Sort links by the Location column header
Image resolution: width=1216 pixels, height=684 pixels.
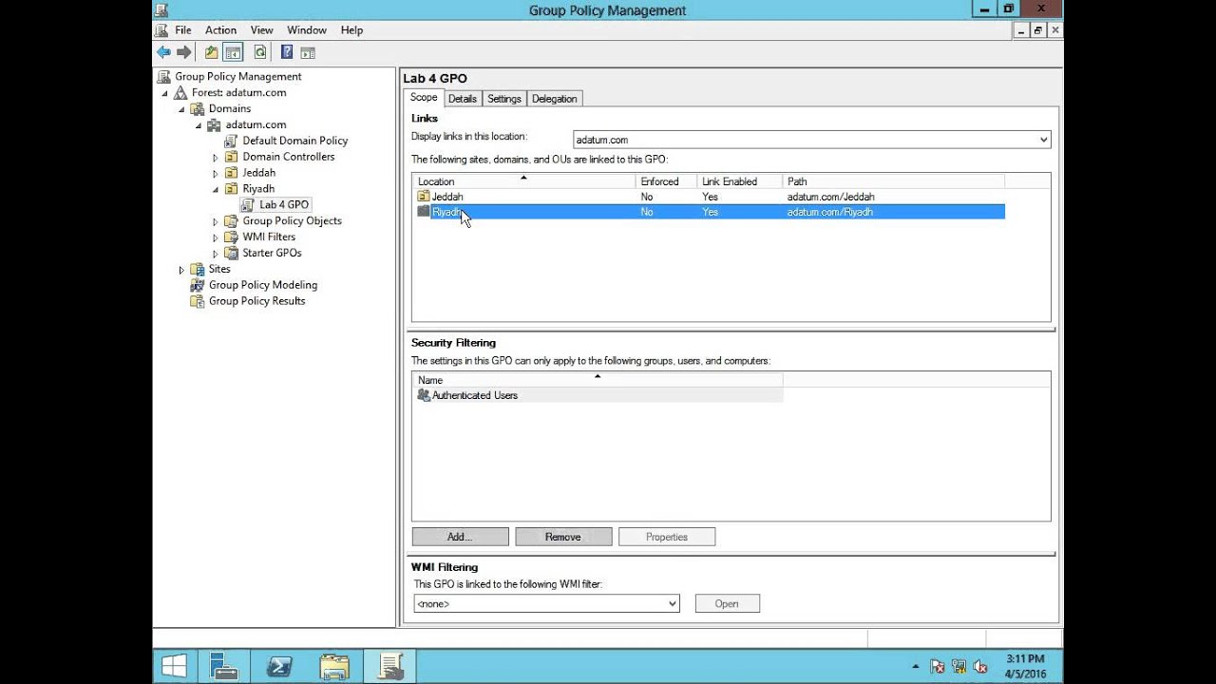(x=523, y=181)
